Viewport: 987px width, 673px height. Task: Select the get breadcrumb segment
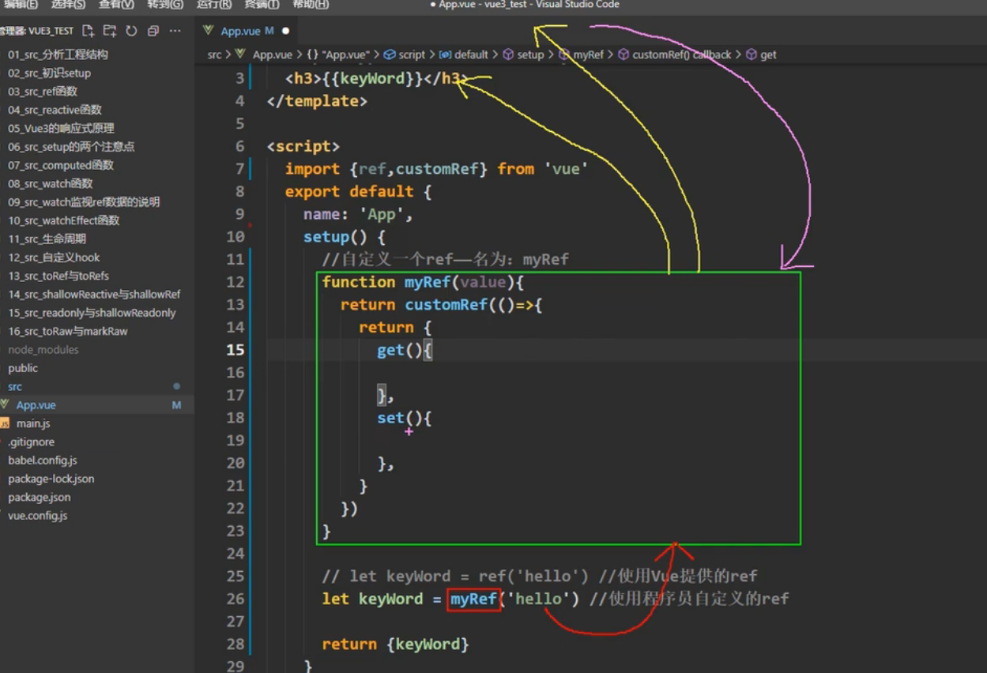pyautogui.click(x=768, y=55)
